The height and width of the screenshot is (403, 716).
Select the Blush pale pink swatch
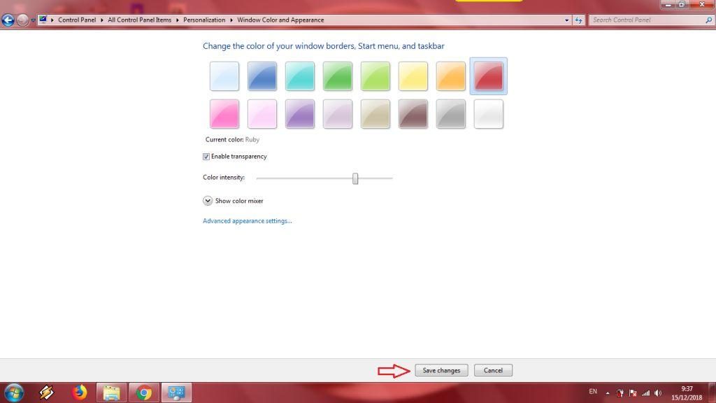coord(262,114)
